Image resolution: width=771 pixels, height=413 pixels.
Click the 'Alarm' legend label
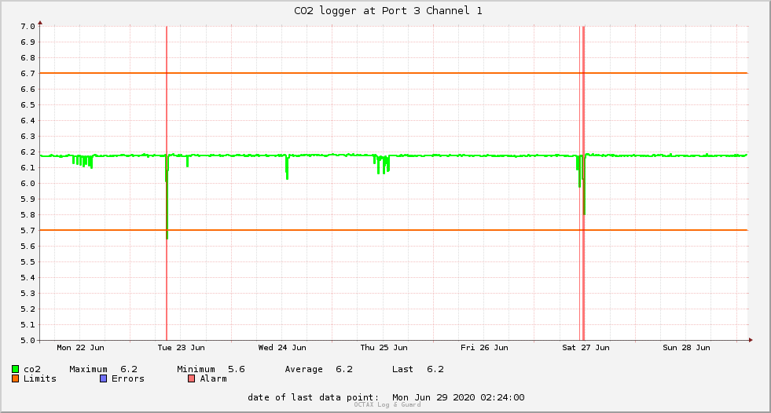coord(214,378)
